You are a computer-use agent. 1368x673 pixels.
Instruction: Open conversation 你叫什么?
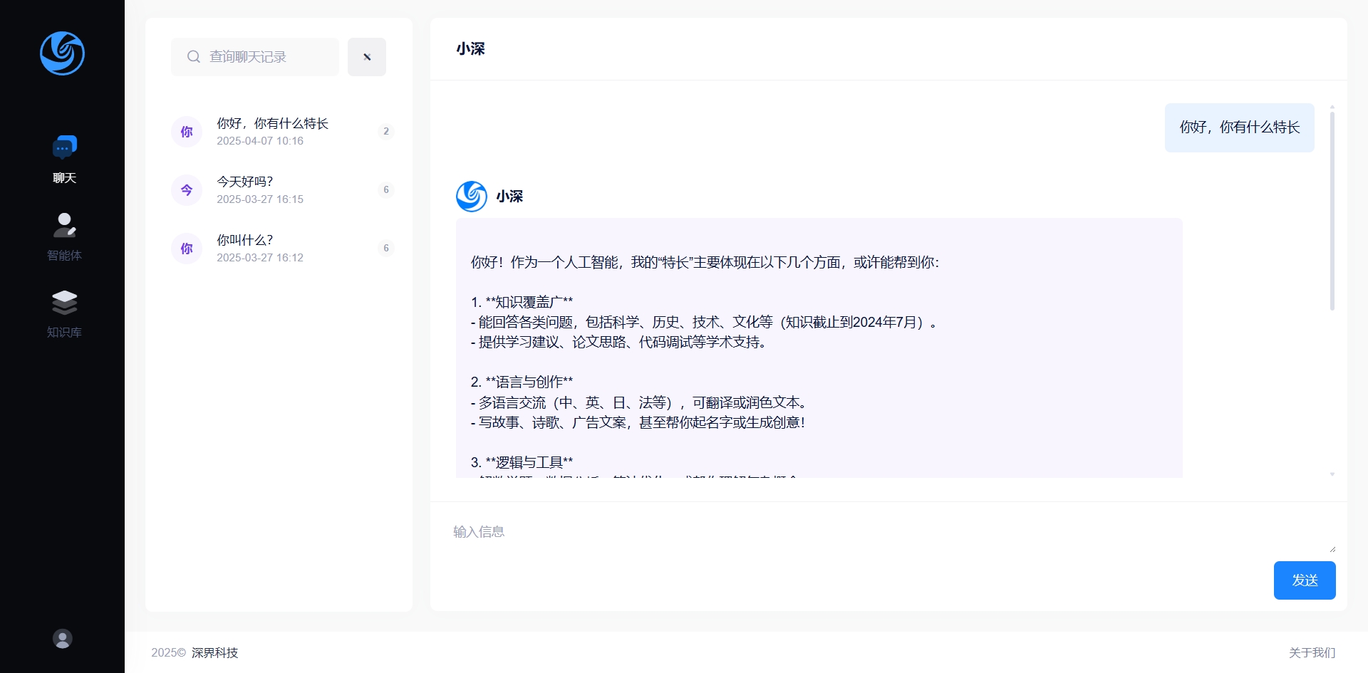(272, 248)
